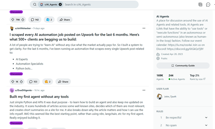Open the 'Built my first agent without any tools' post
This screenshot has height=129, width=215.
(x=39, y=97)
